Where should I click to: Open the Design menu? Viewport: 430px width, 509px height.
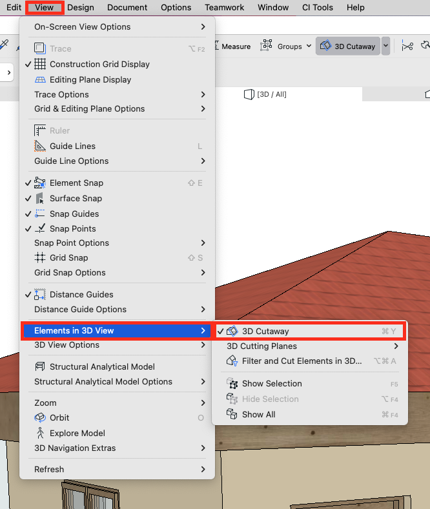click(81, 8)
